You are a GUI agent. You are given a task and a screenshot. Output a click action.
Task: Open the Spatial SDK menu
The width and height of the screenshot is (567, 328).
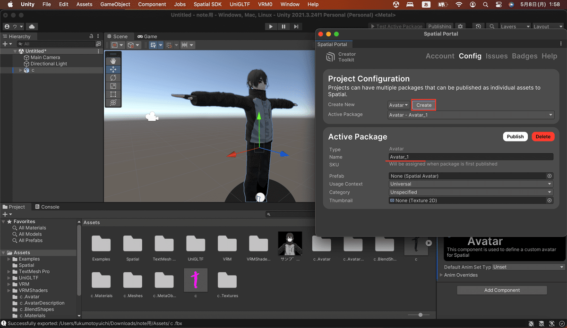click(x=207, y=4)
